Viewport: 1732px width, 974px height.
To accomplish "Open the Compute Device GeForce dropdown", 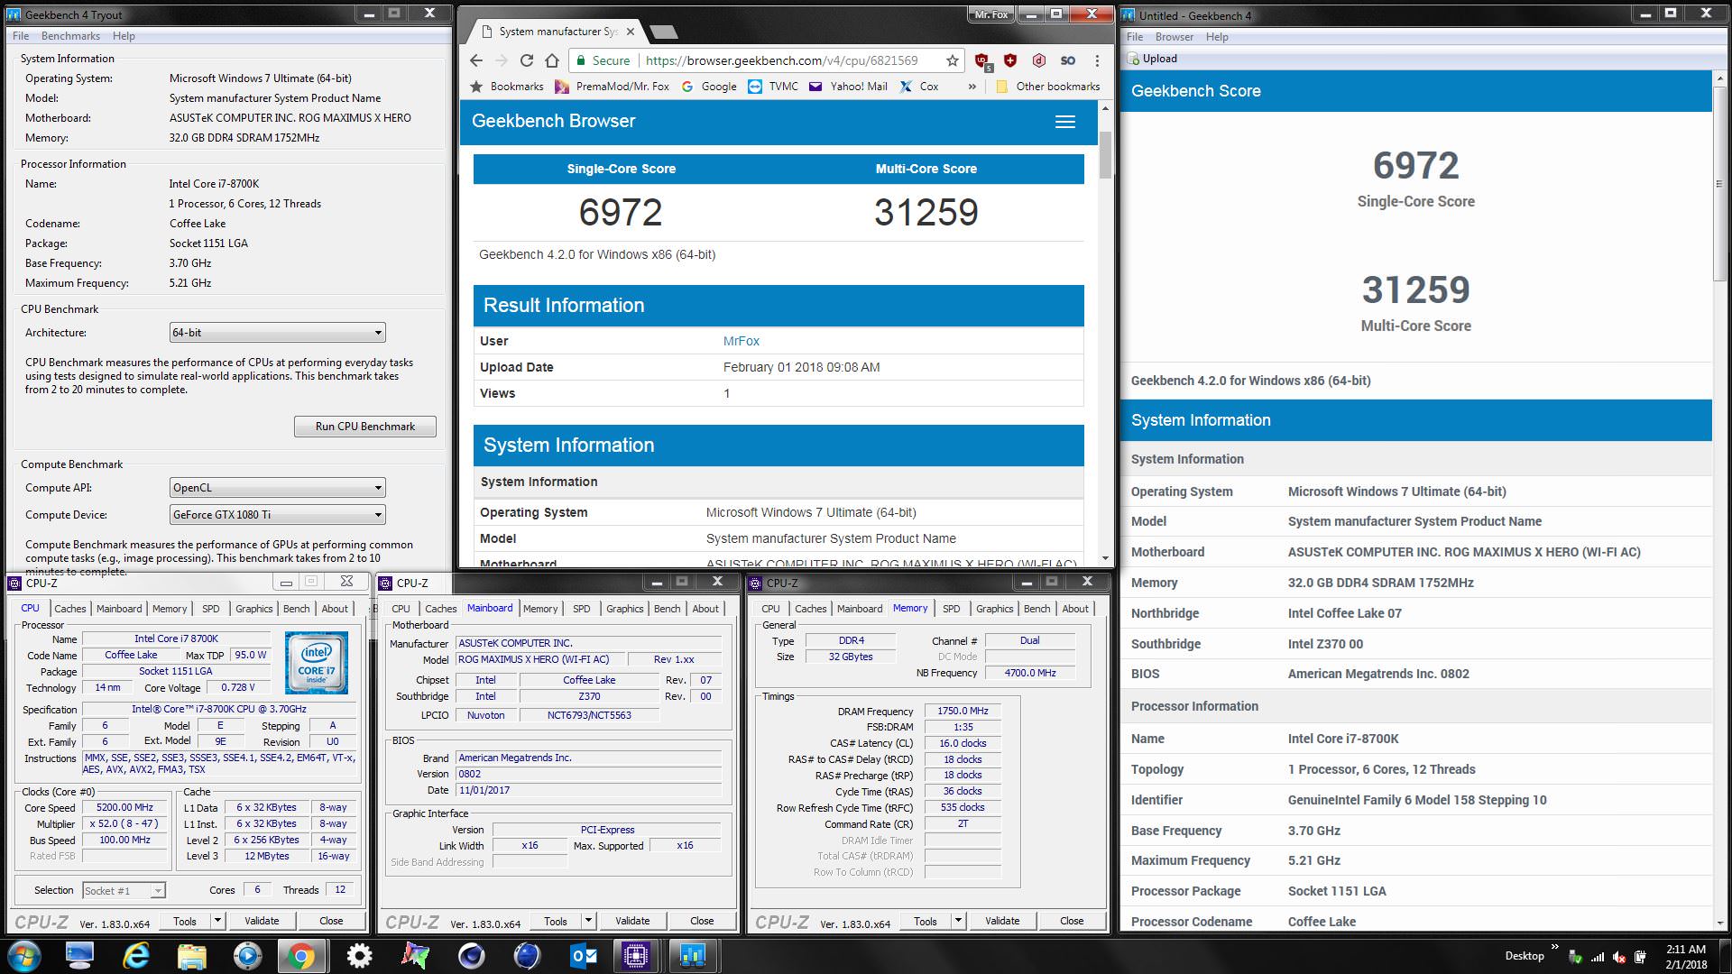I will coord(277,515).
